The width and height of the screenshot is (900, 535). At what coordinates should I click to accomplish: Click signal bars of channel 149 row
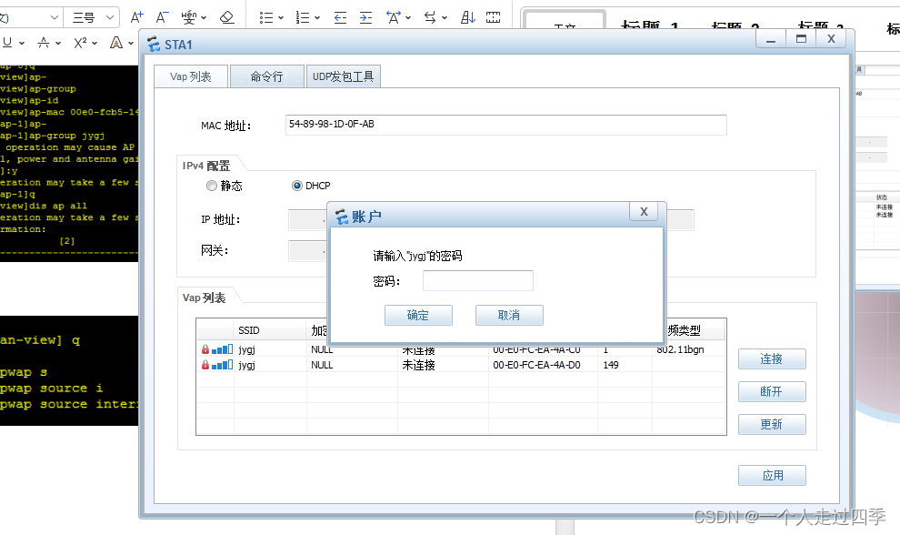tap(222, 365)
